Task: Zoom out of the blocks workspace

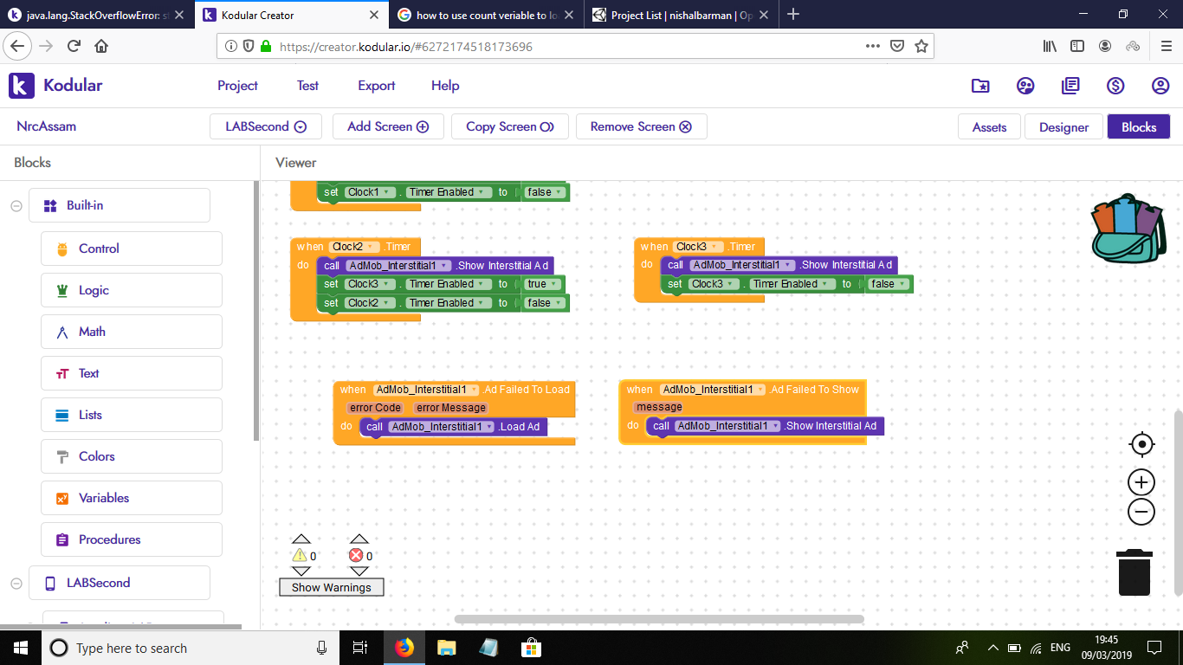Action: pos(1141,512)
